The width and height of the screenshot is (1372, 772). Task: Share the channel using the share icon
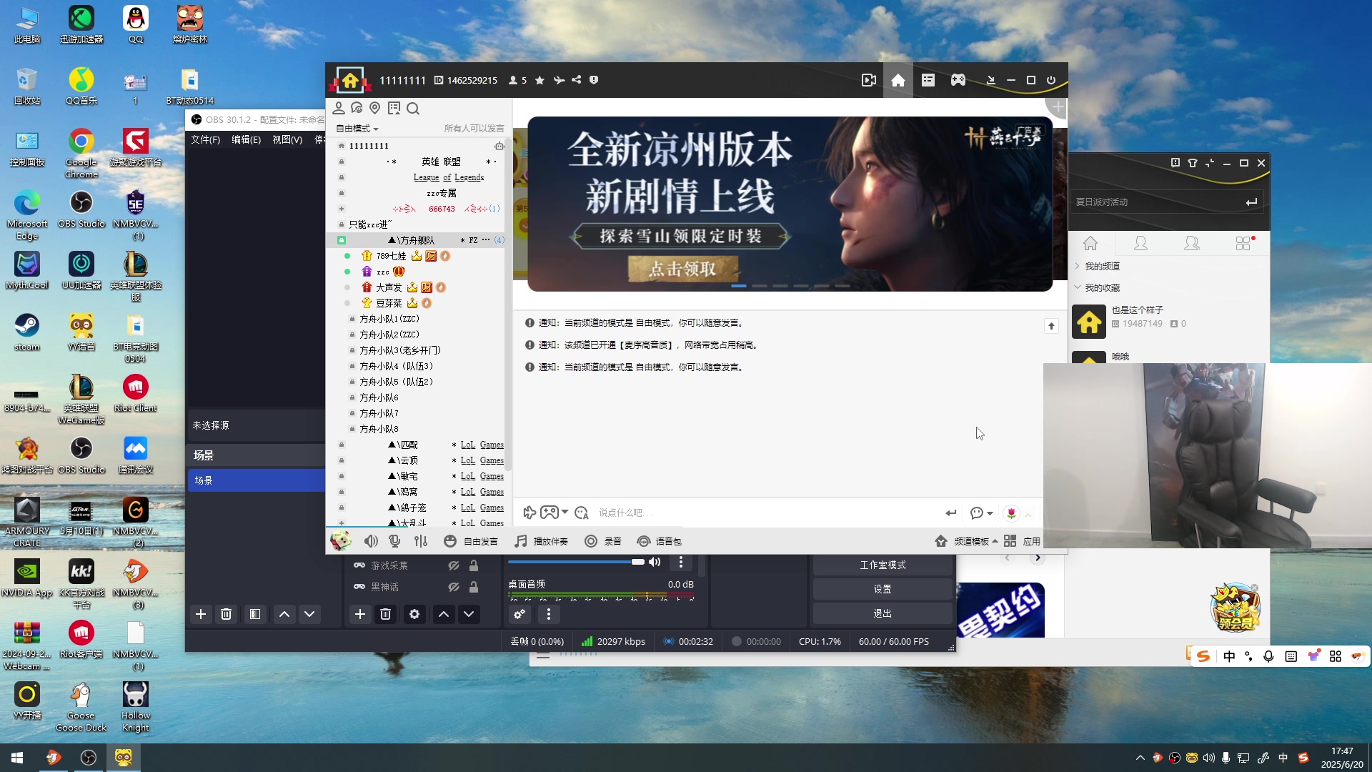pyautogui.click(x=576, y=80)
